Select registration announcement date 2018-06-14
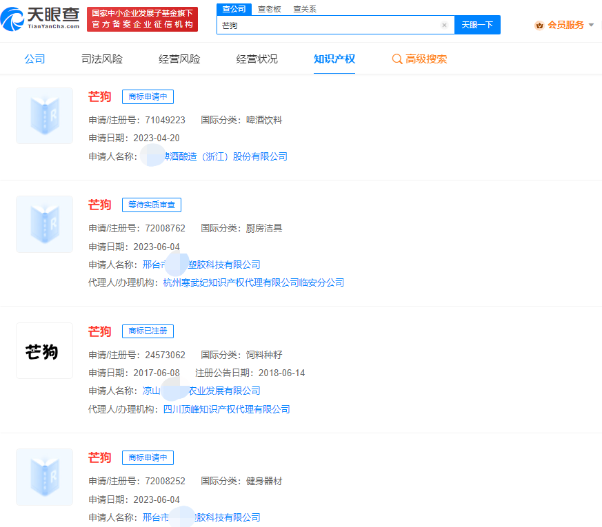 282,373
